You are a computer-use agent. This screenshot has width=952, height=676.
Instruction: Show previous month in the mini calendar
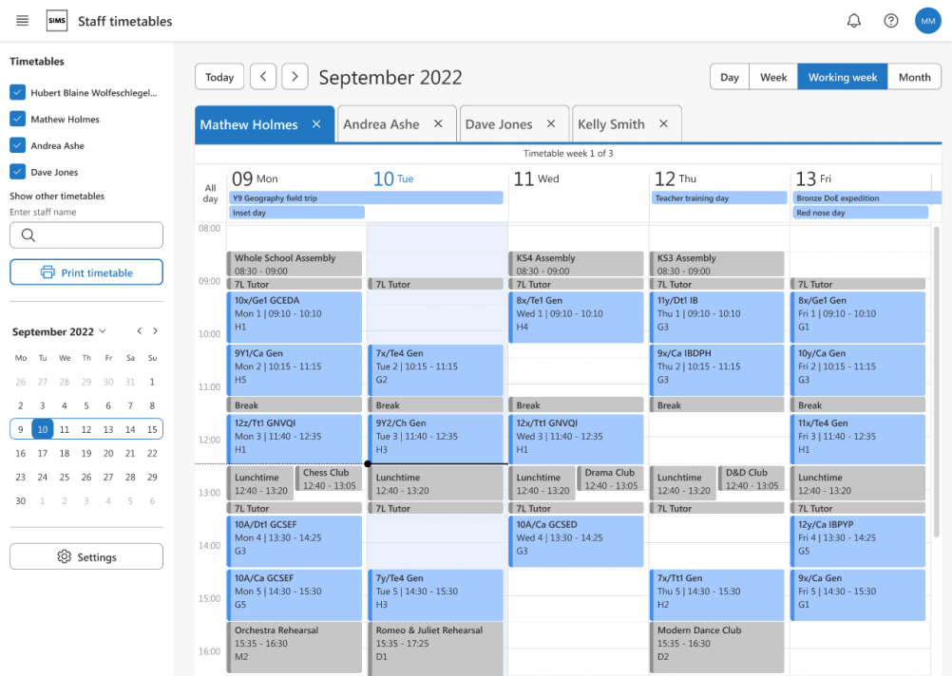tap(139, 331)
